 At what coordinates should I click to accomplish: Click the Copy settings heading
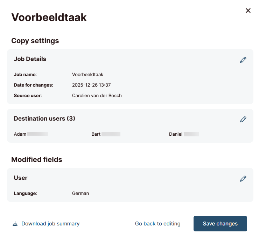(35, 41)
